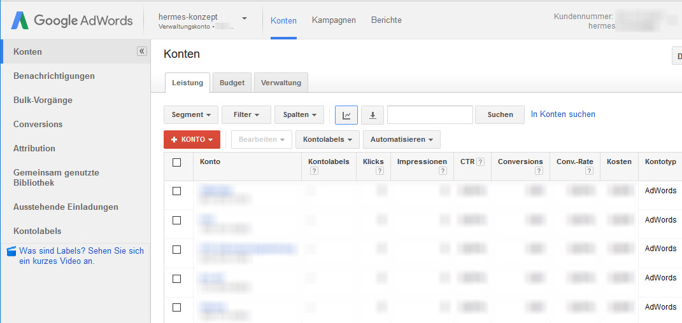
Task: Check the first account row checkbox
Action: click(x=176, y=191)
